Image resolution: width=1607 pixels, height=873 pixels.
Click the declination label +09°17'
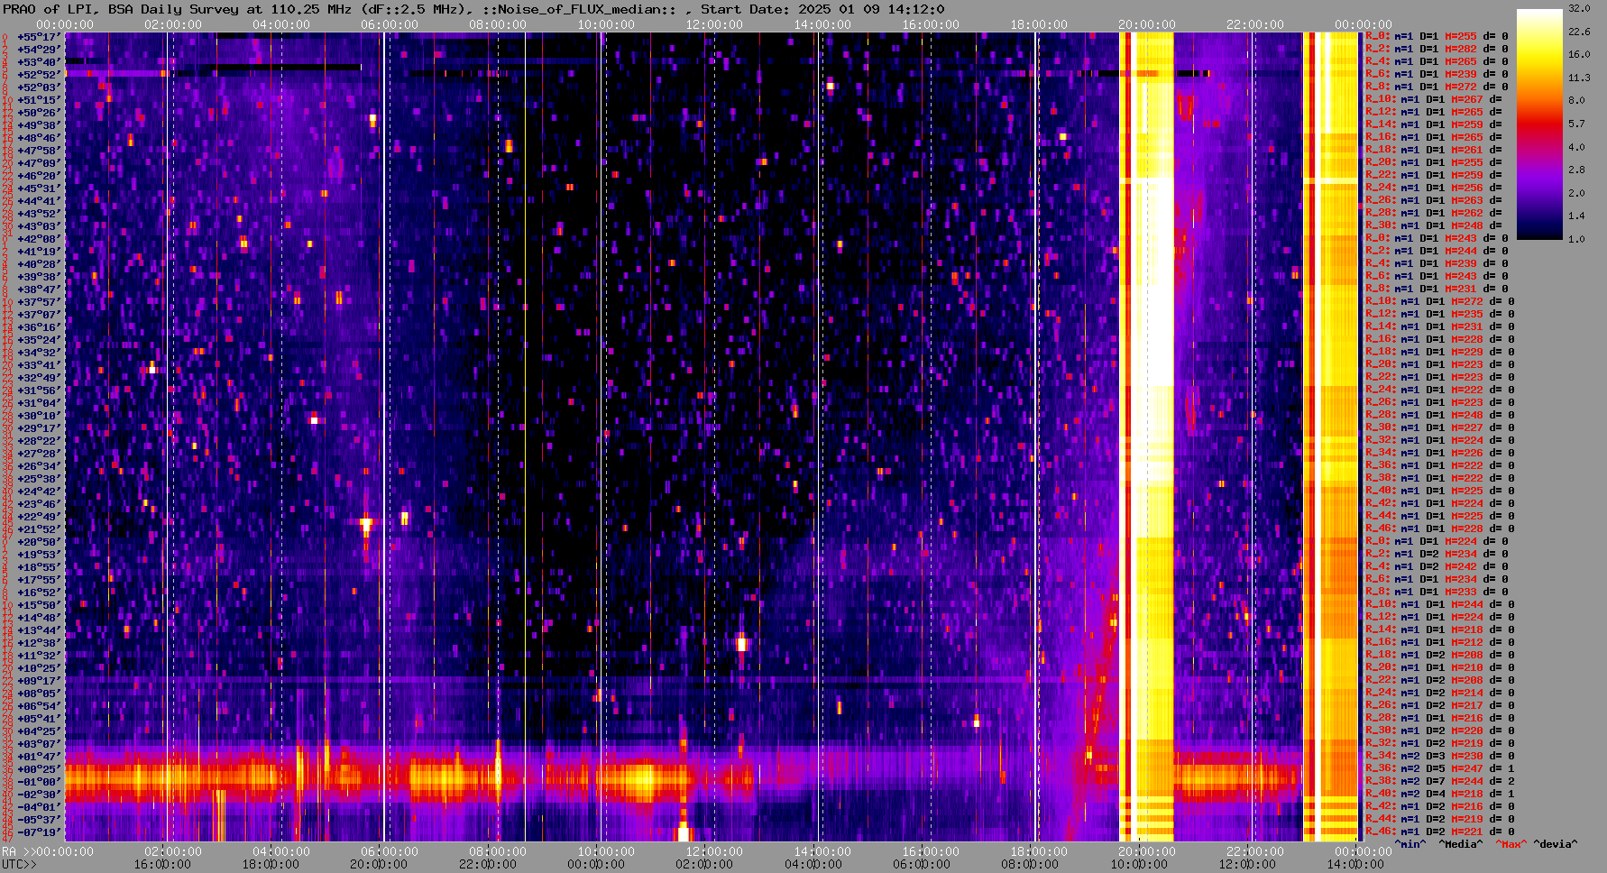[x=39, y=681]
